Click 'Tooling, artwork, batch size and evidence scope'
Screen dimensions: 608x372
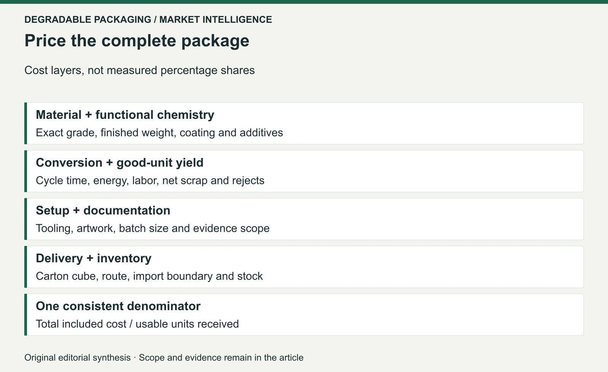pos(153,228)
